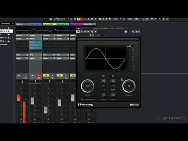The width and height of the screenshot is (188, 141).
Task: Click the Sus button in mixer toolbar
Action: 130,19
